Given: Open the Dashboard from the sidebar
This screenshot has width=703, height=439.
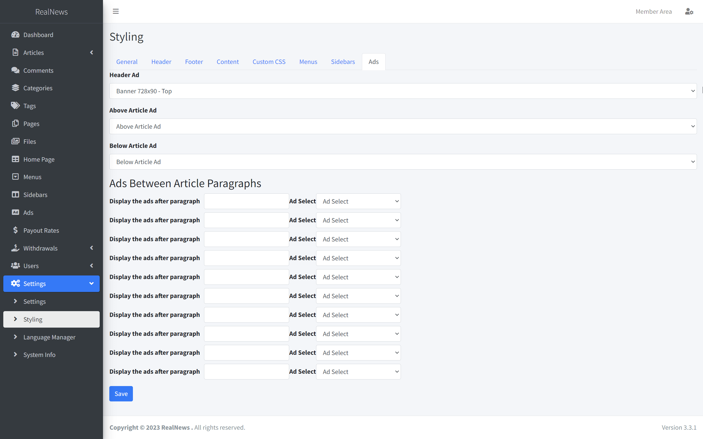Looking at the screenshot, I should point(38,35).
